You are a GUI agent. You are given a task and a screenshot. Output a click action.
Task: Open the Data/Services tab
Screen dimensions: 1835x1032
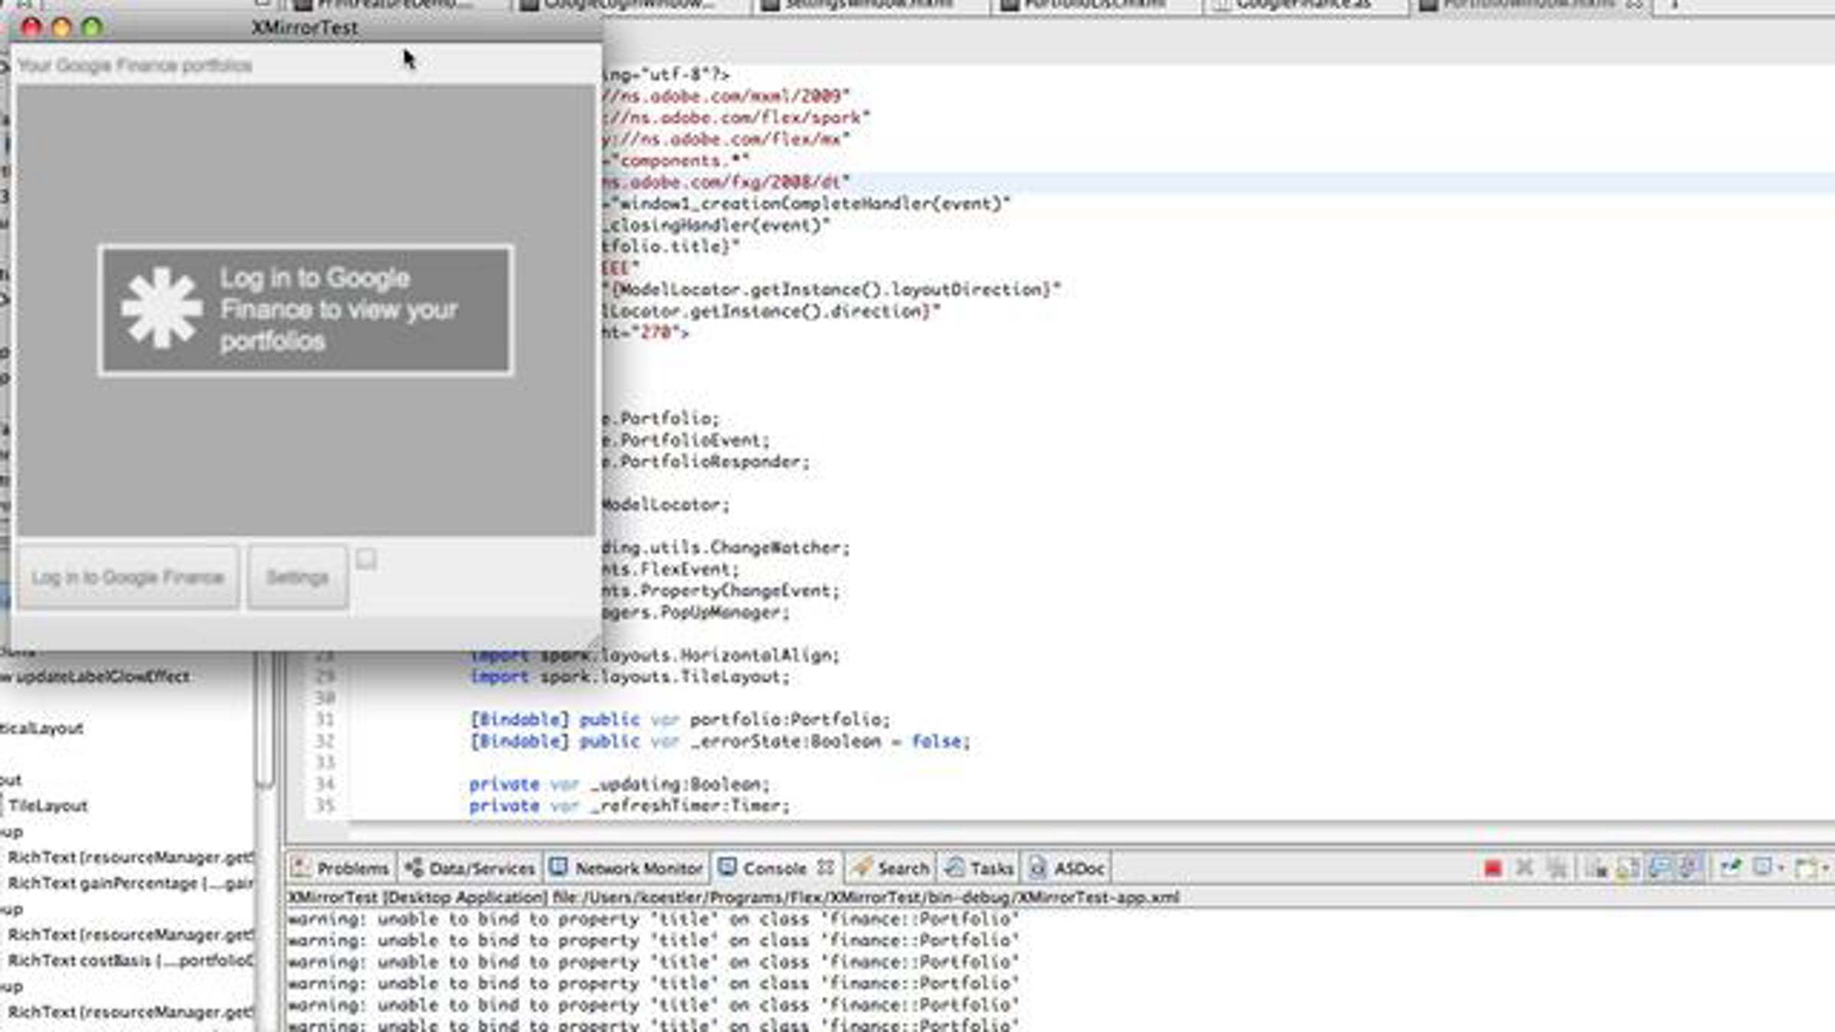(x=471, y=868)
